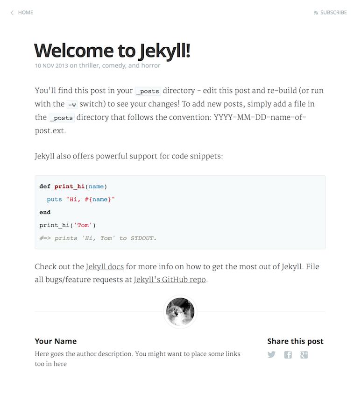Click the back chevron beside HOME

click(12, 13)
